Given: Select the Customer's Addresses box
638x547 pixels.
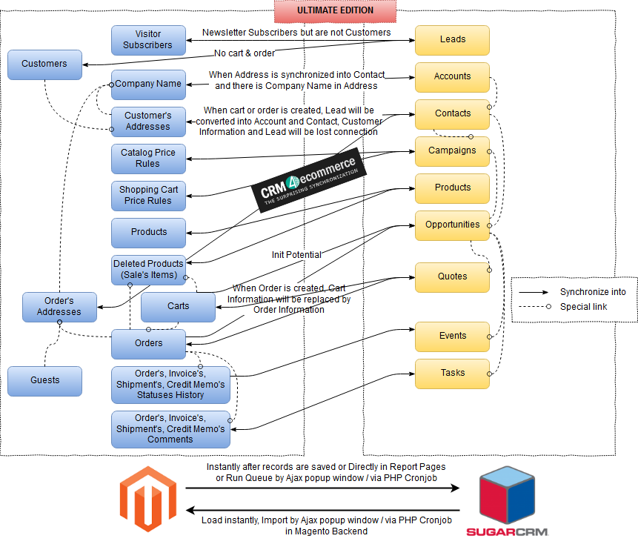Looking at the screenshot, I should 148,122.
